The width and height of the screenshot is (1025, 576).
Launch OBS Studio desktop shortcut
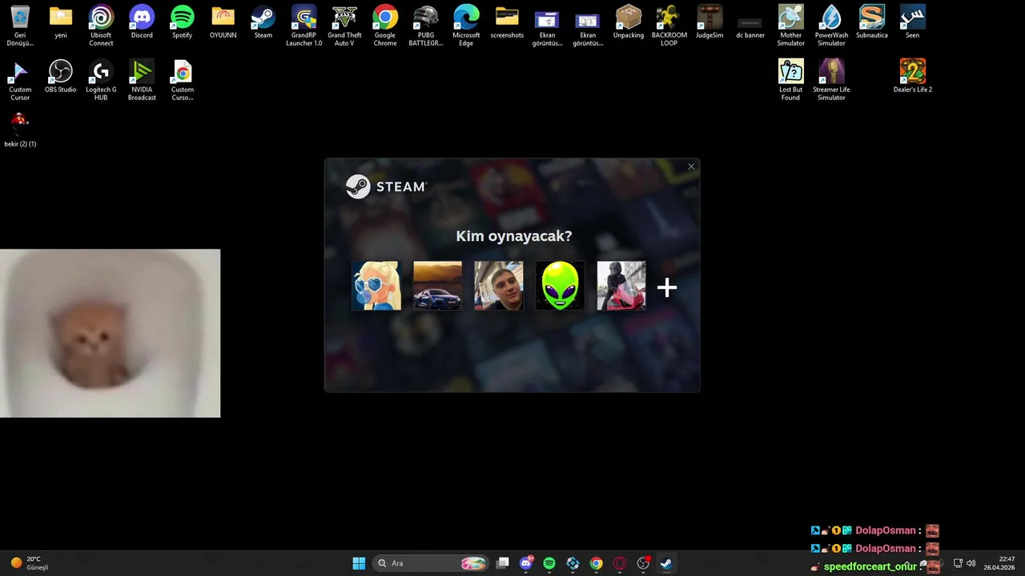61,76
